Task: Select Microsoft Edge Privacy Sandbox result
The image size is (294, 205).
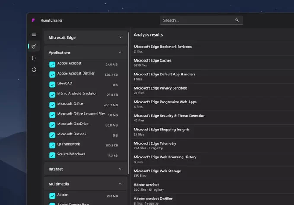Action: [x=213, y=90]
